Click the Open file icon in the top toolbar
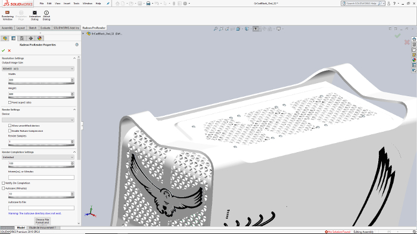This screenshot has width=417, height=234. pyautogui.click(x=131, y=4)
